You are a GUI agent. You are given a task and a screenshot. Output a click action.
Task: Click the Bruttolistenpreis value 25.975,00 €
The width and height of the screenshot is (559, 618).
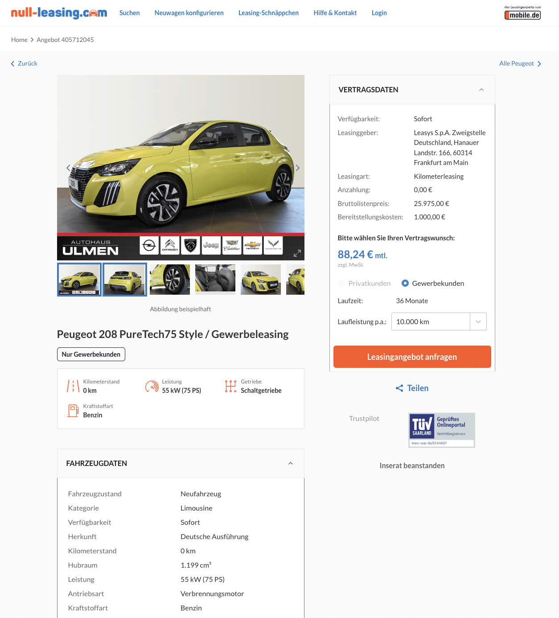[431, 203]
